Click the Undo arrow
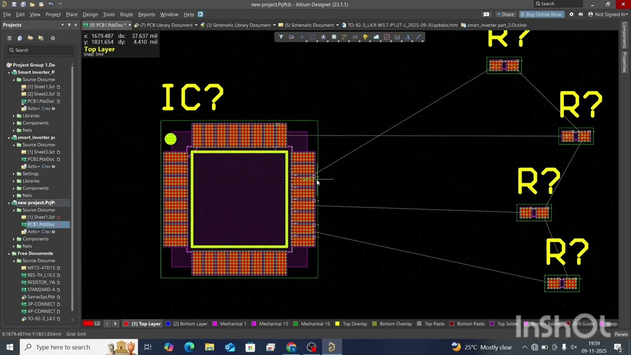Screen dimensions: 631x355 pyautogui.click(x=51, y=4)
